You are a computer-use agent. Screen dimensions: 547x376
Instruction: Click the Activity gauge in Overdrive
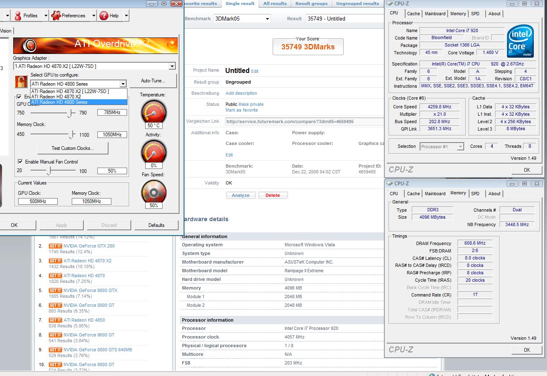(x=153, y=152)
